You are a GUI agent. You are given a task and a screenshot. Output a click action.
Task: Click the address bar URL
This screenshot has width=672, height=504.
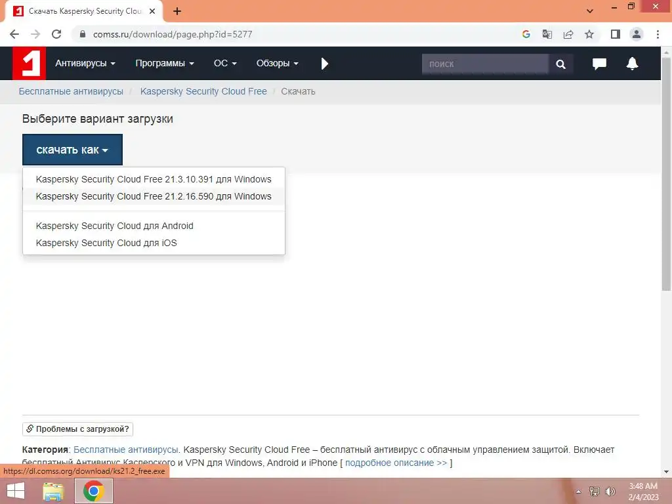click(173, 34)
